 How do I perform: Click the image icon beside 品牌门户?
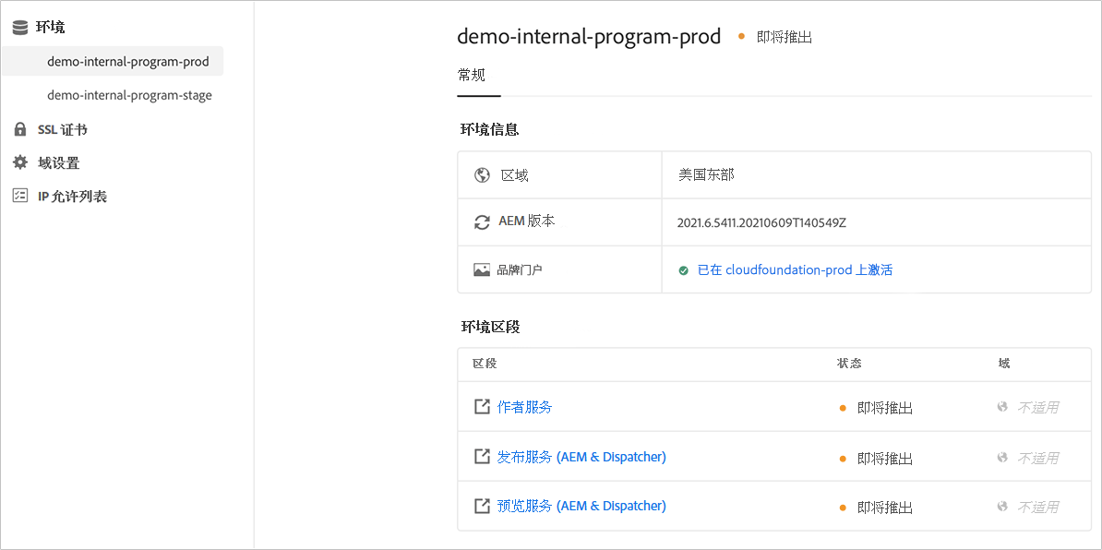[x=482, y=269]
